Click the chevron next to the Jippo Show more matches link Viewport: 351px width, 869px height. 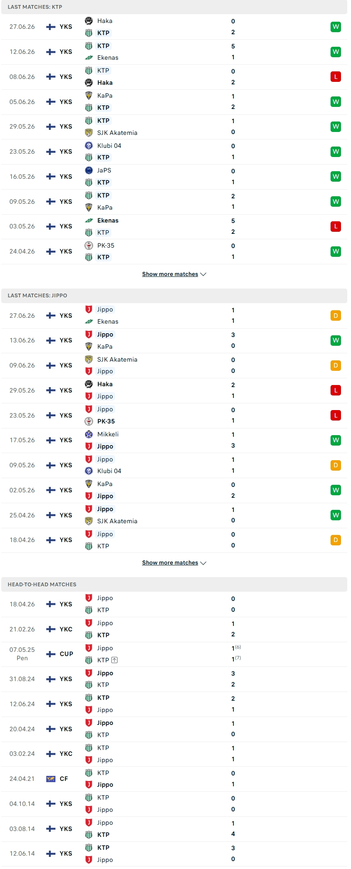pos(203,563)
